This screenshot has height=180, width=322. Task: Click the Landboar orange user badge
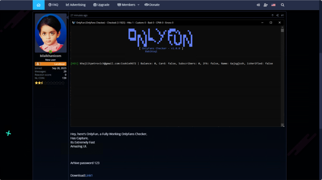point(51,64)
